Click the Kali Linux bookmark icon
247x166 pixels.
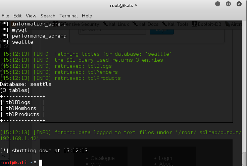point(105,24)
